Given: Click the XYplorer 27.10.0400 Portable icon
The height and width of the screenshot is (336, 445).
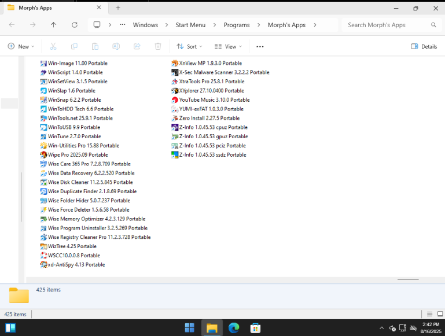Looking at the screenshot, I should tap(175, 91).
